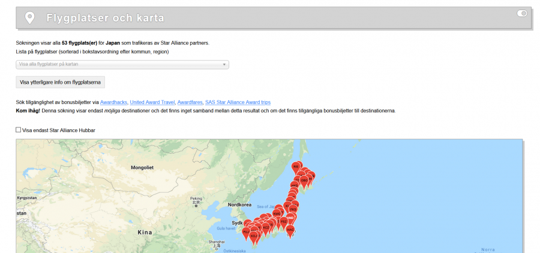Open SAS Star Alliance Award trips link
Screen dimensions: 540x253
[x=238, y=102]
